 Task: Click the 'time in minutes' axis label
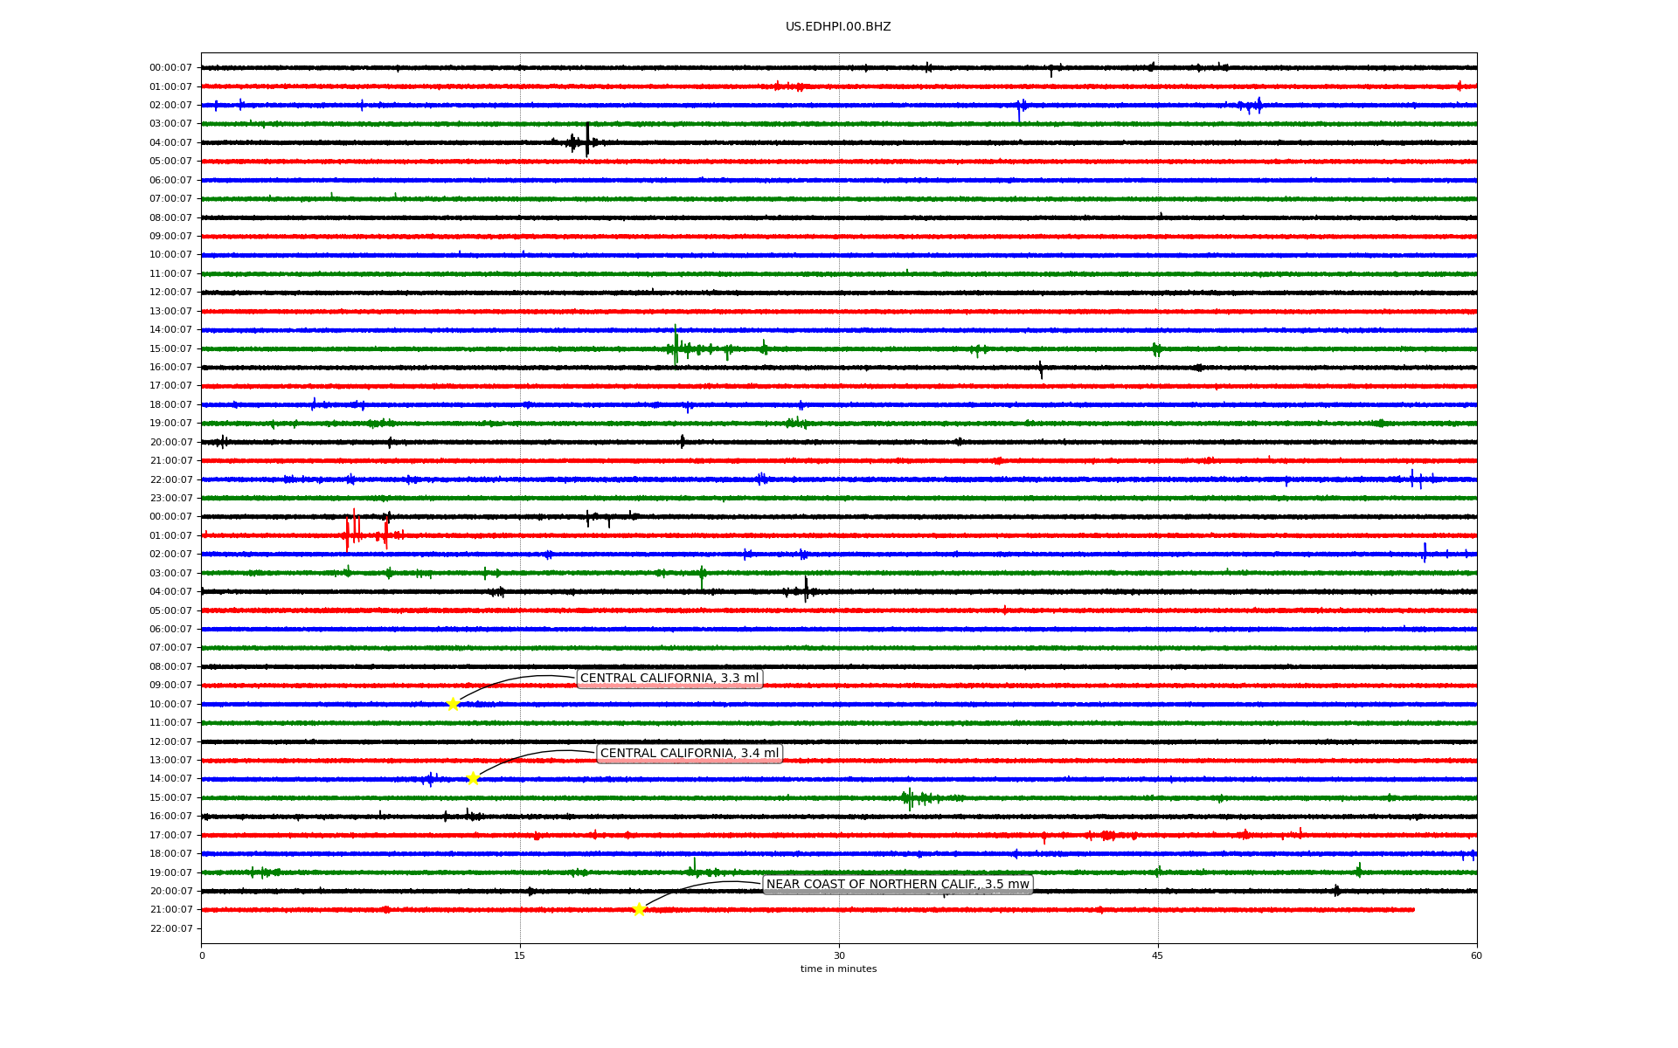[838, 969]
